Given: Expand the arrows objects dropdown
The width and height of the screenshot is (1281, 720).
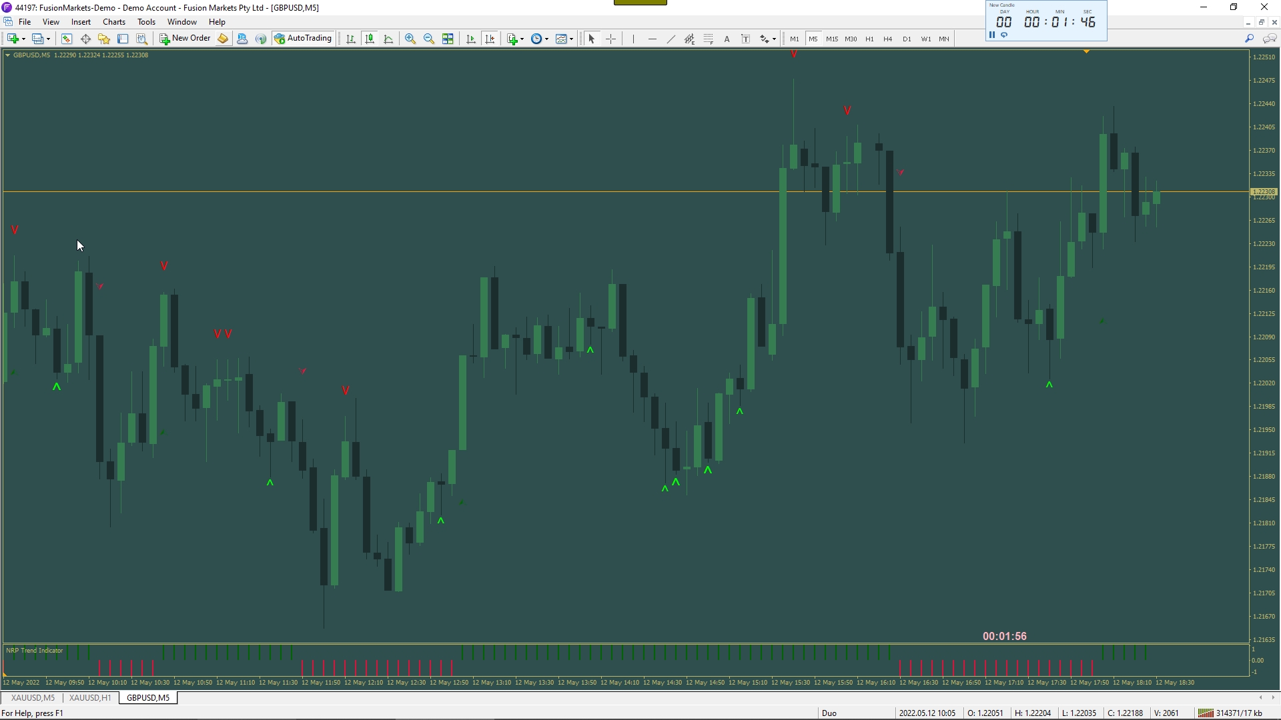Looking at the screenshot, I should (x=774, y=39).
